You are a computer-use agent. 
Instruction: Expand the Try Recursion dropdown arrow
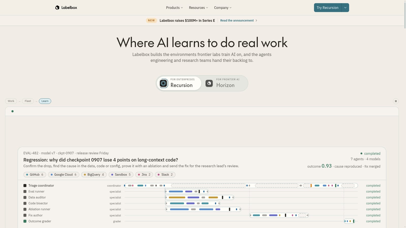345,8
